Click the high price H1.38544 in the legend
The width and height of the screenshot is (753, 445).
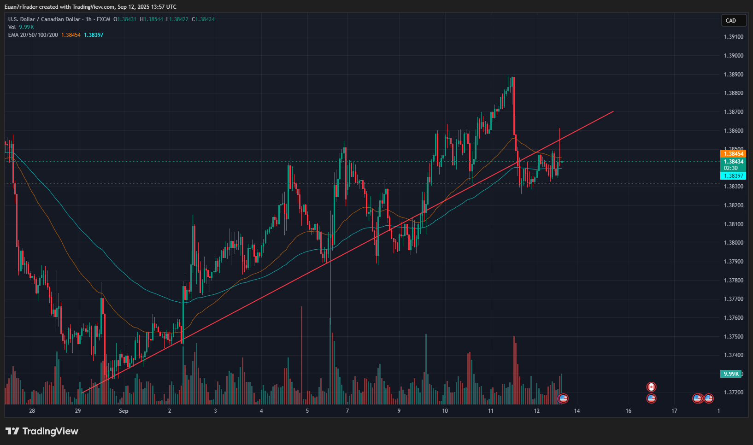pos(152,19)
